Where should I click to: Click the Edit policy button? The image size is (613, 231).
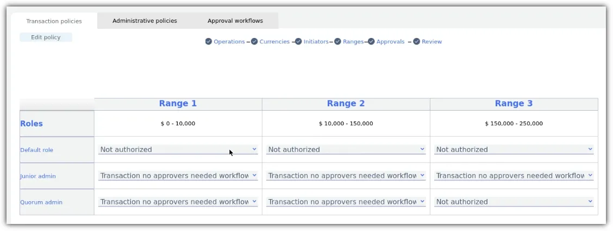[46, 37]
